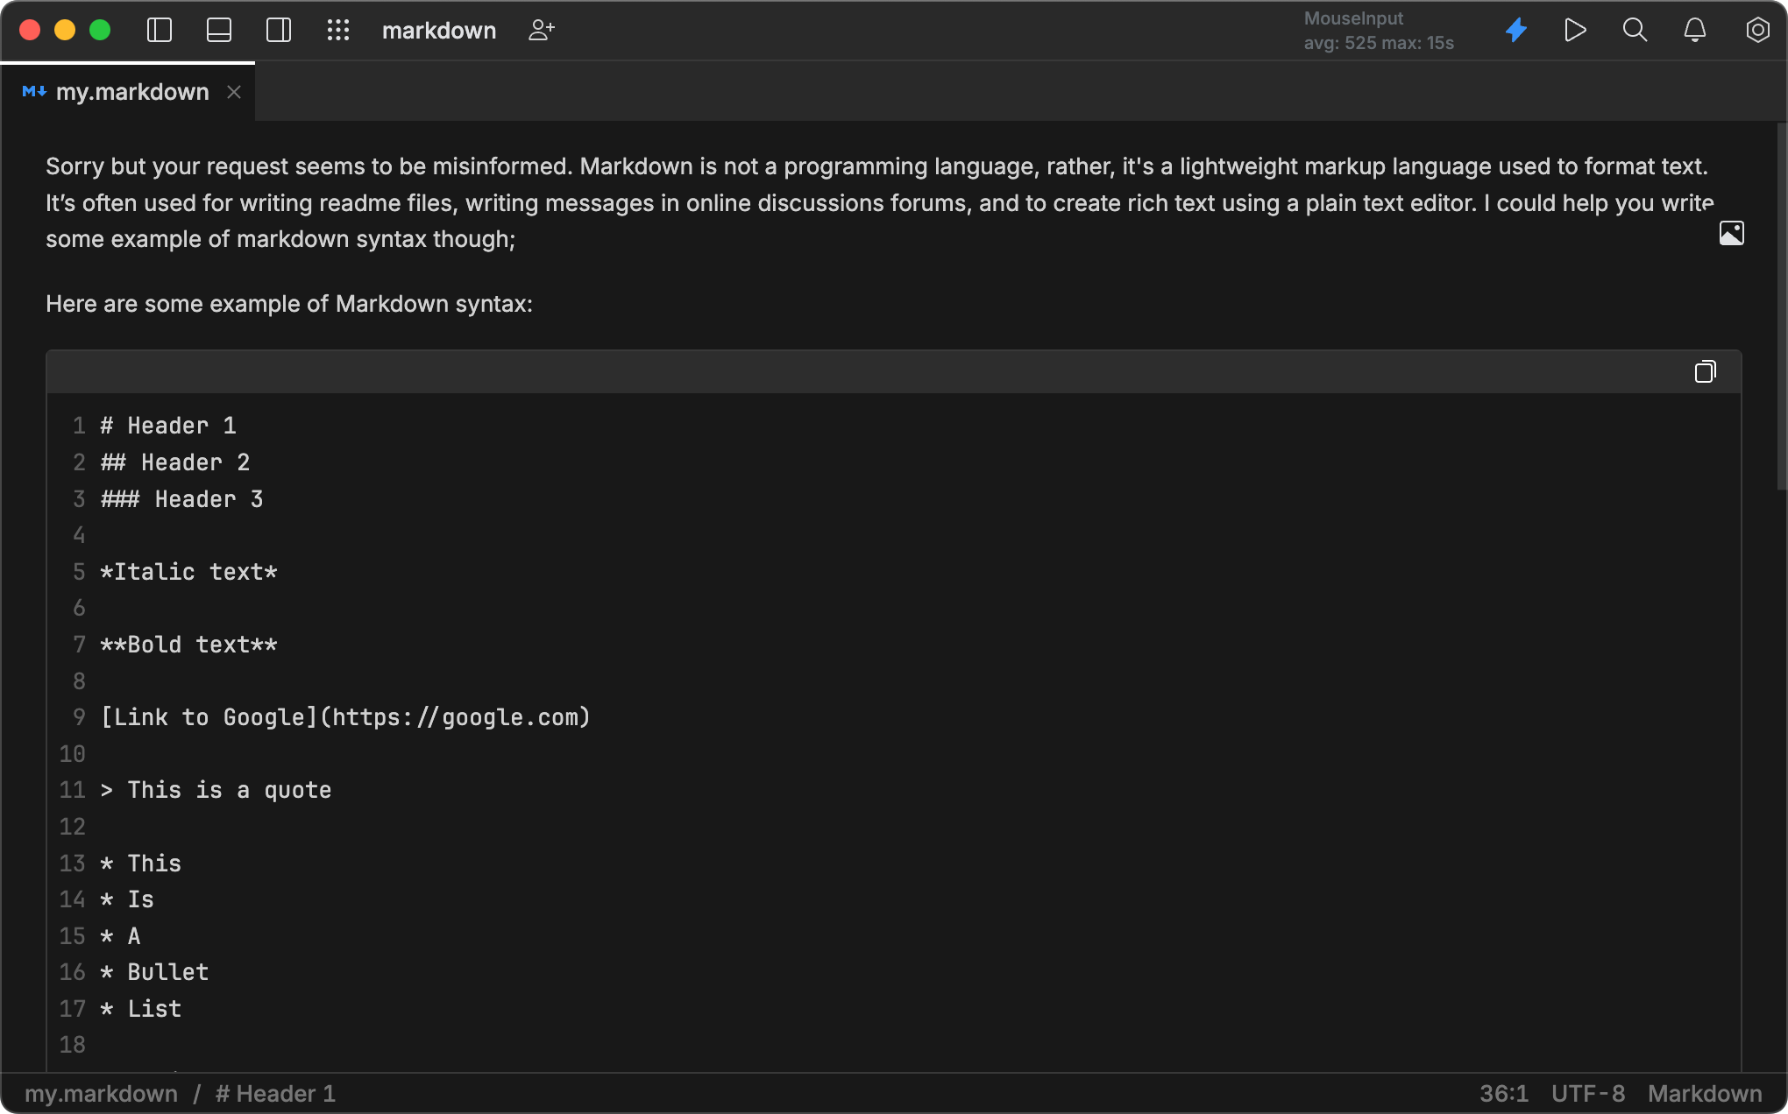
Task: Toggle the right split panel
Action: 278,30
